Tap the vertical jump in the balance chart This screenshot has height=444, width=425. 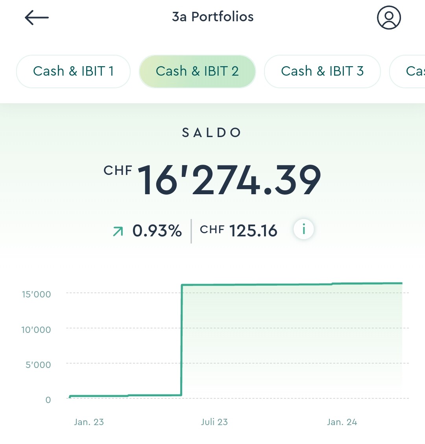point(181,340)
